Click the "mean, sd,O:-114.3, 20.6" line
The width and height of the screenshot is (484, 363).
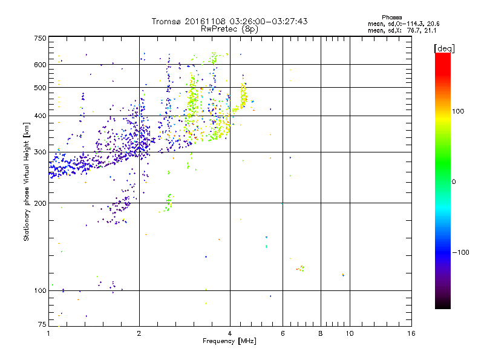coord(404,24)
